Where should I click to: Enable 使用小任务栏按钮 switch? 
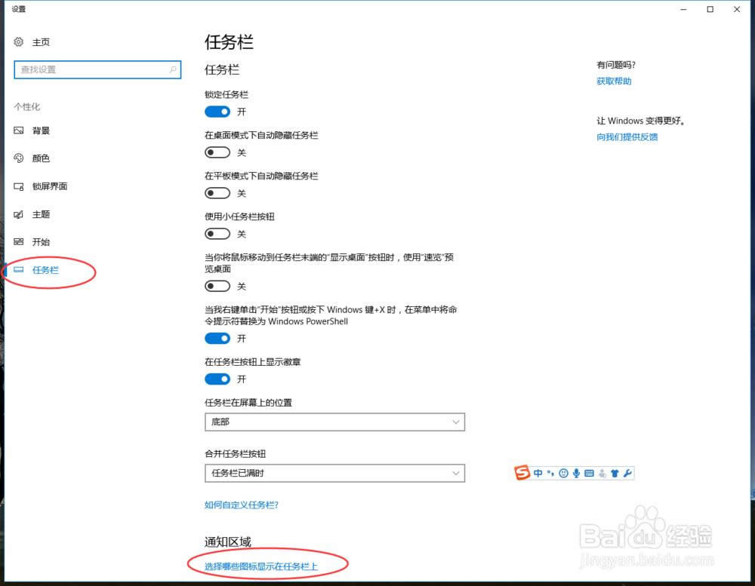click(217, 234)
